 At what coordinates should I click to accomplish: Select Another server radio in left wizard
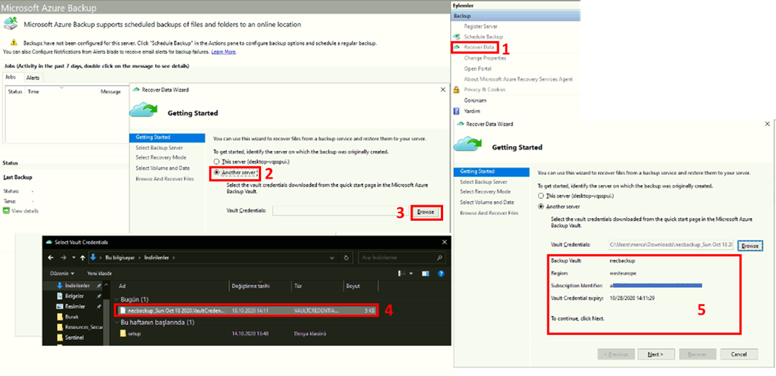[x=216, y=172]
